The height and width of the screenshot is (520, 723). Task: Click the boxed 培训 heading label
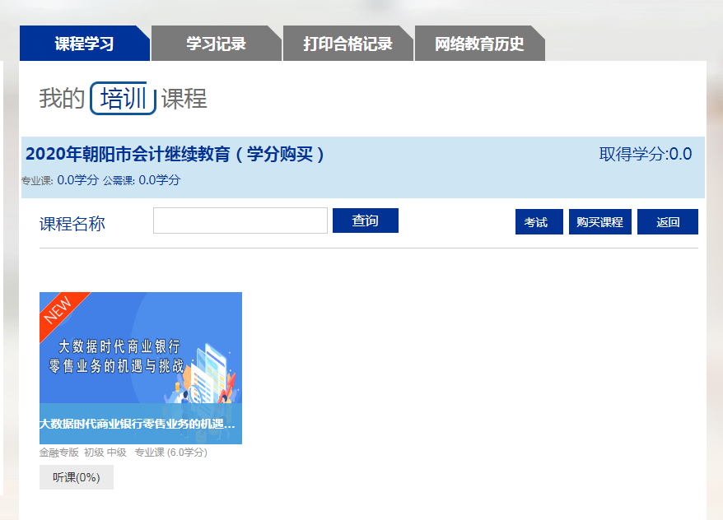click(x=124, y=100)
